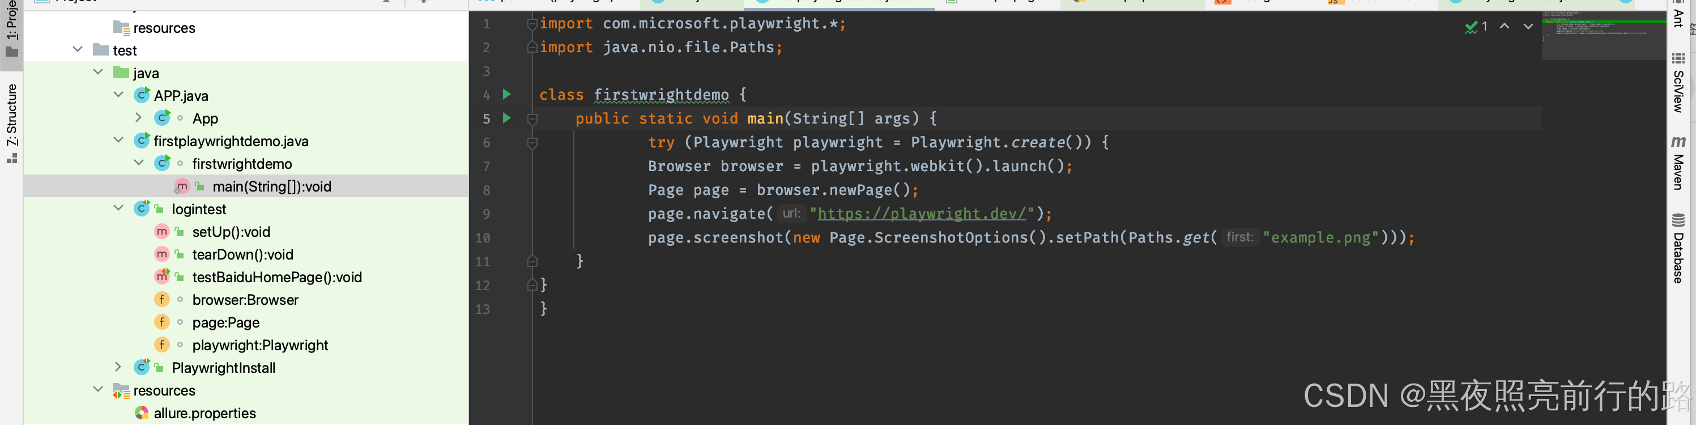Click fold end marker at line 12

coord(532,284)
